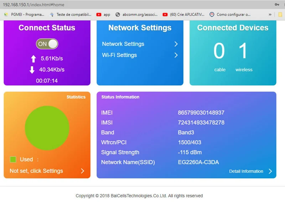
Task: Open Detail Information link
Action: 246,171
